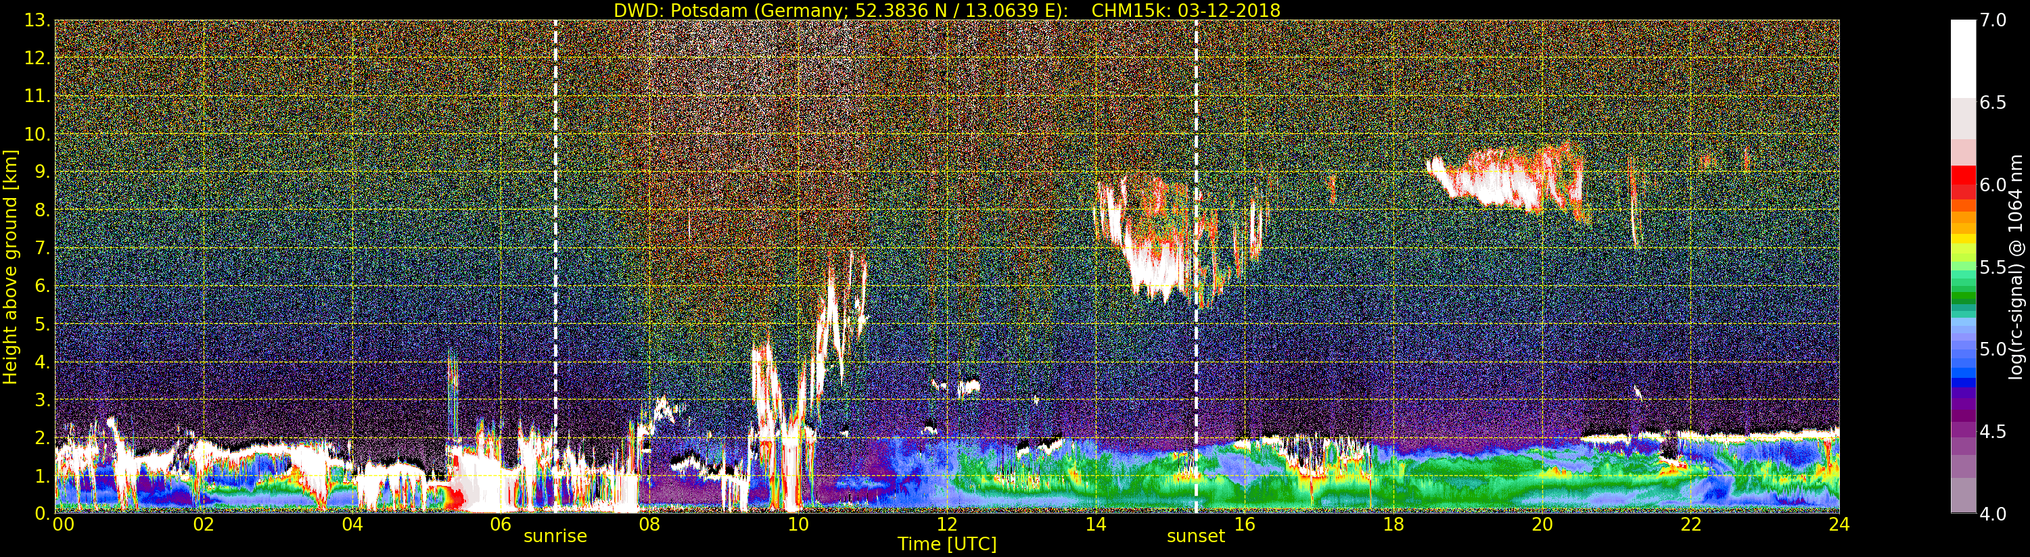Click the "0." height tick label
2030x557 pixels.
point(42,513)
